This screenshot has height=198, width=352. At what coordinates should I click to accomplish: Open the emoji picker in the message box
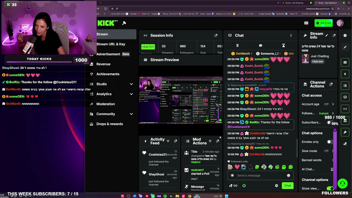288,175
